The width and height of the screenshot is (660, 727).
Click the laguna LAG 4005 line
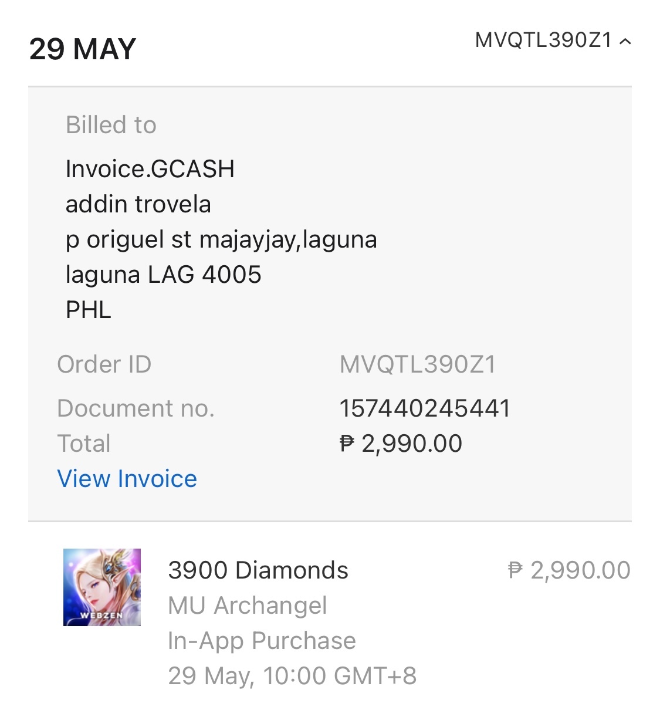pyautogui.click(x=163, y=275)
